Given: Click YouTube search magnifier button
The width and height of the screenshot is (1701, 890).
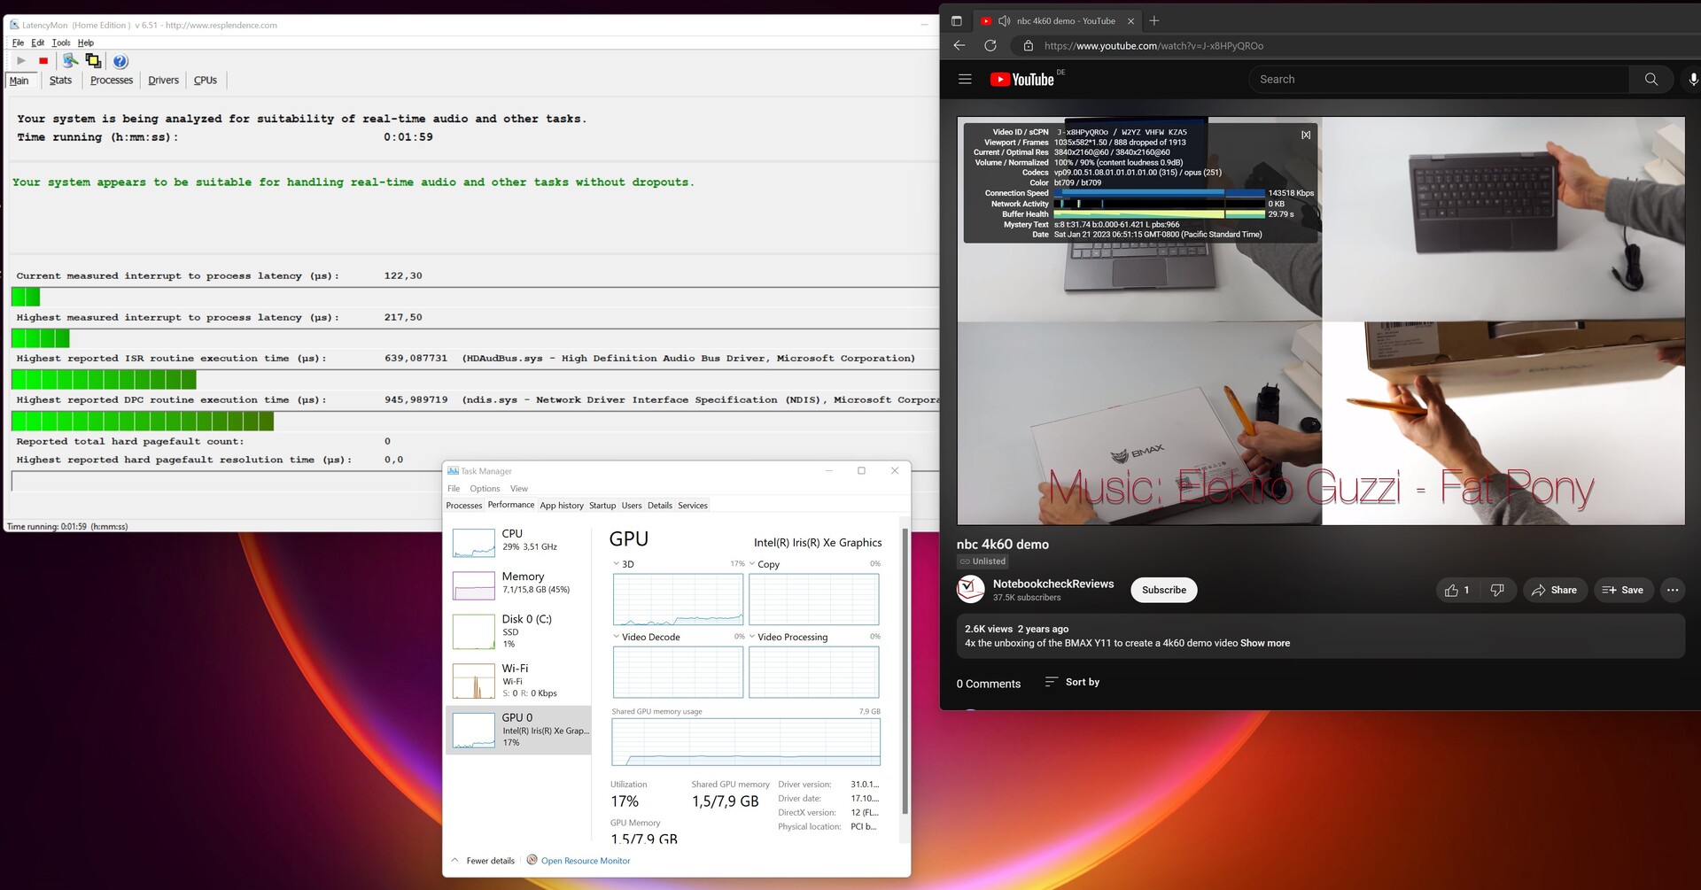Looking at the screenshot, I should click(1651, 79).
